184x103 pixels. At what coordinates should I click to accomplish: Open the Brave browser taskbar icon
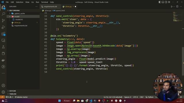[x=99, y=101]
